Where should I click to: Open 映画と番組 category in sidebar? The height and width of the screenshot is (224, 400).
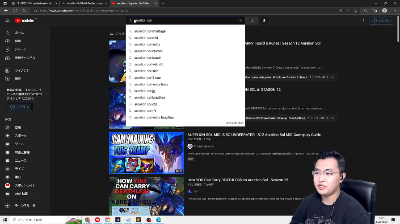point(23,152)
